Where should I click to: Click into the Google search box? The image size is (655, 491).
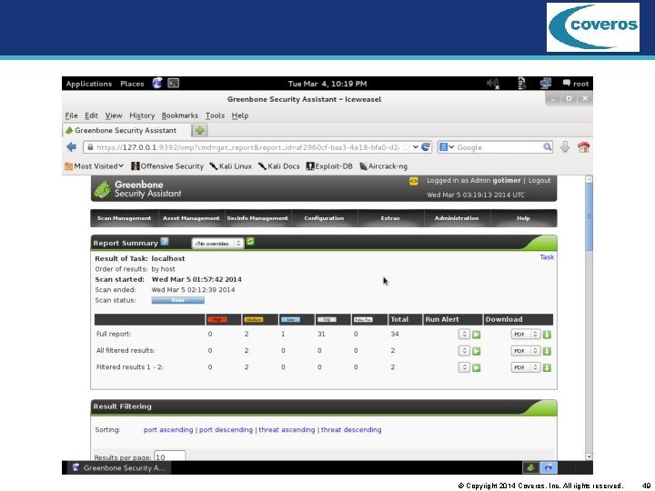click(499, 147)
